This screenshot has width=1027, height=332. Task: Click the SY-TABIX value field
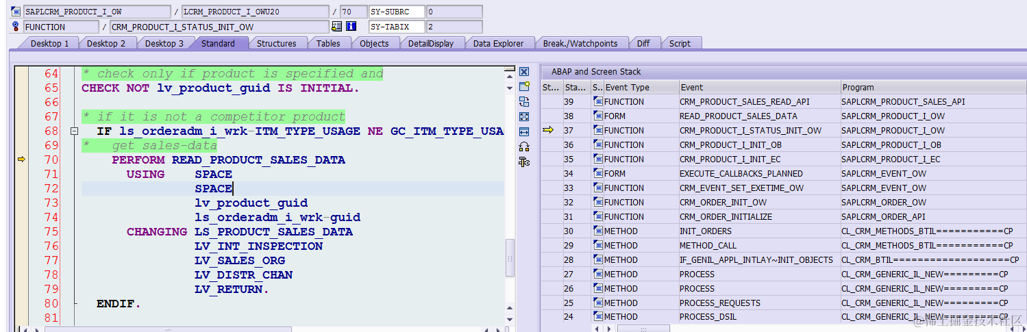point(454,27)
